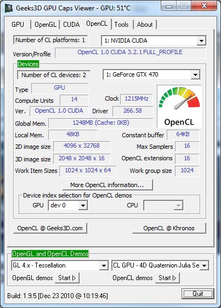
Task: Open the OpenCL @ Khronos link button
Action: point(169,228)
